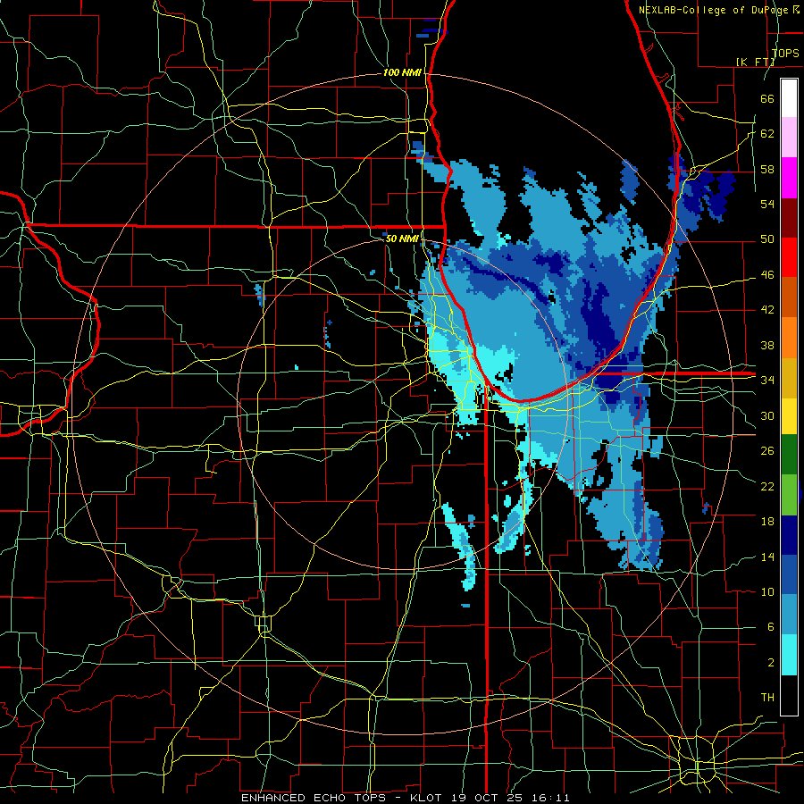Click the 'TOPS' legend title
The width and height of the screenshot is (804, 804).
[x=785, y=53]
